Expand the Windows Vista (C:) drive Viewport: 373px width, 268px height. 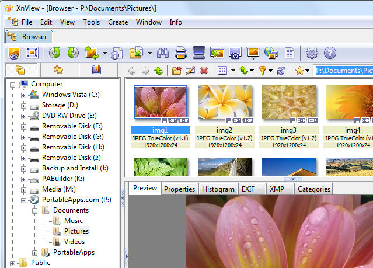tap(23, 95)
